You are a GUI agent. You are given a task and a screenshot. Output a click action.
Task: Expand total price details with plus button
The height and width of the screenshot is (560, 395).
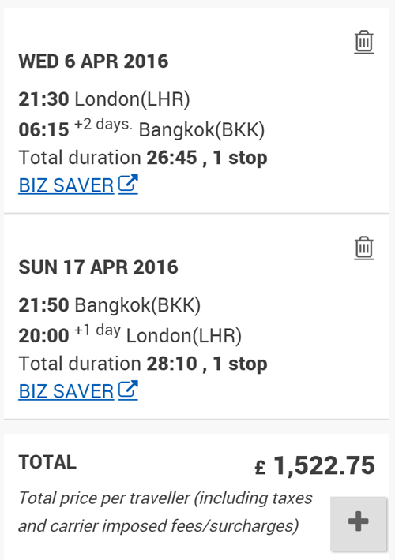coord(359,521)
